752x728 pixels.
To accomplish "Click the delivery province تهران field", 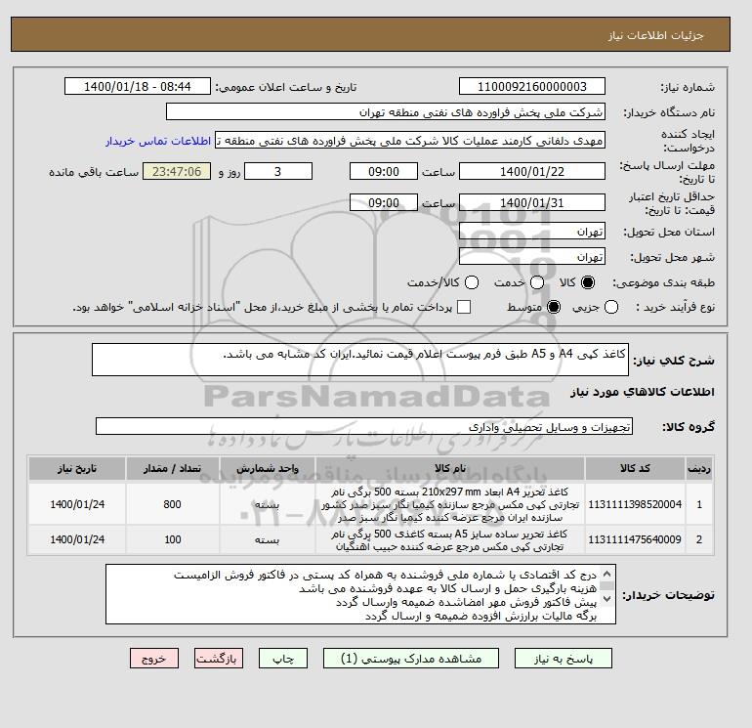I will click(x=532, y=232).
